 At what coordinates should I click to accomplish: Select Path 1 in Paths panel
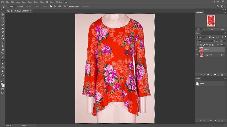210,84
